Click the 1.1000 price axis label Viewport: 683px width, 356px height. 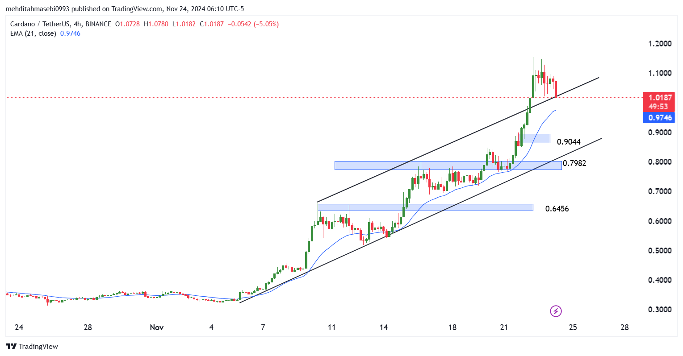point(660,73)
